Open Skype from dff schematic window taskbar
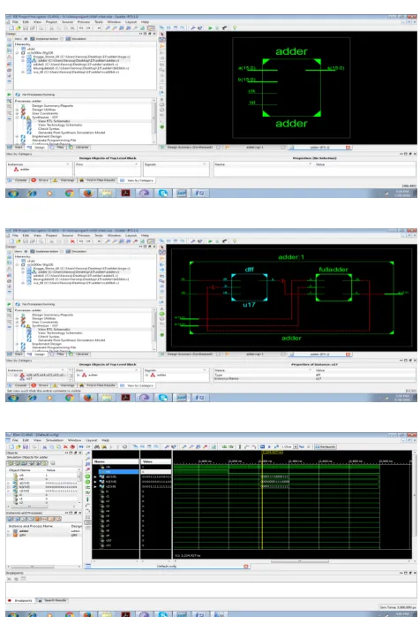The height and width of the screenshot is (617, 420). [x=163, y=398]
